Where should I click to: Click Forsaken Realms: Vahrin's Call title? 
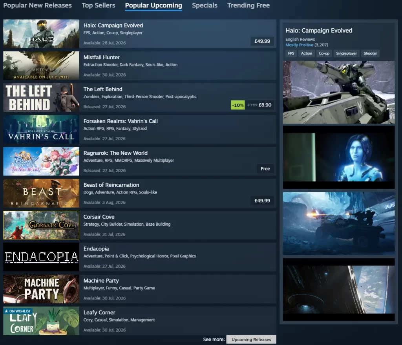pos(121,121)
